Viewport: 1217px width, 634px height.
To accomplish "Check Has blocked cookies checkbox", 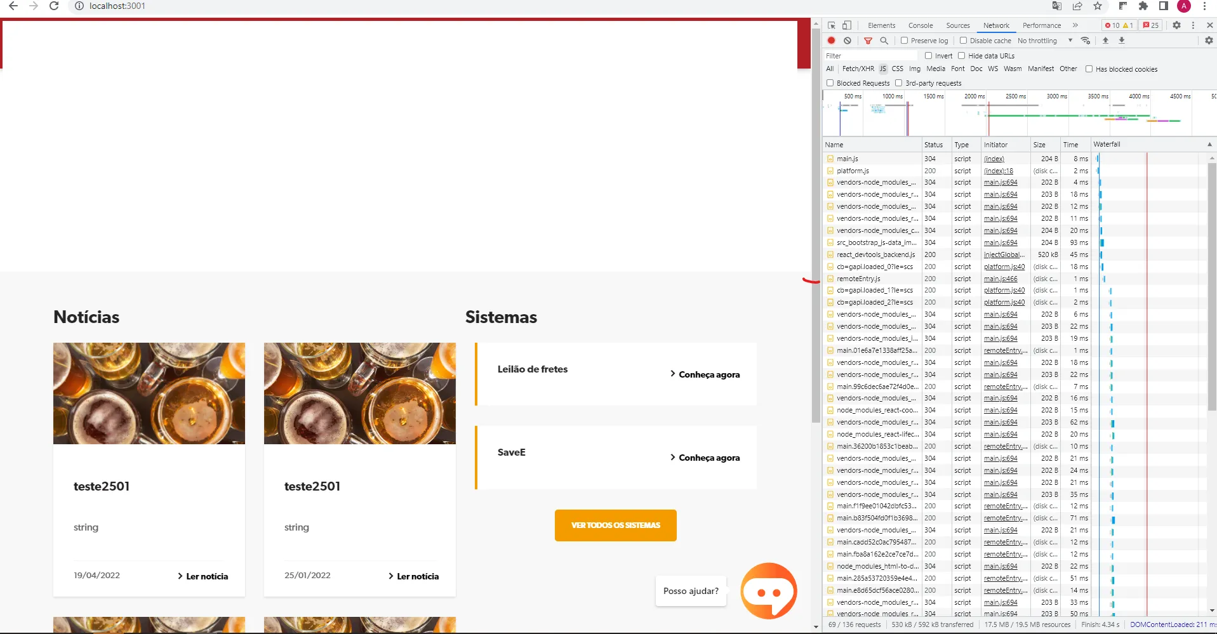I will pyautogui.click(x=1089, y=69).
